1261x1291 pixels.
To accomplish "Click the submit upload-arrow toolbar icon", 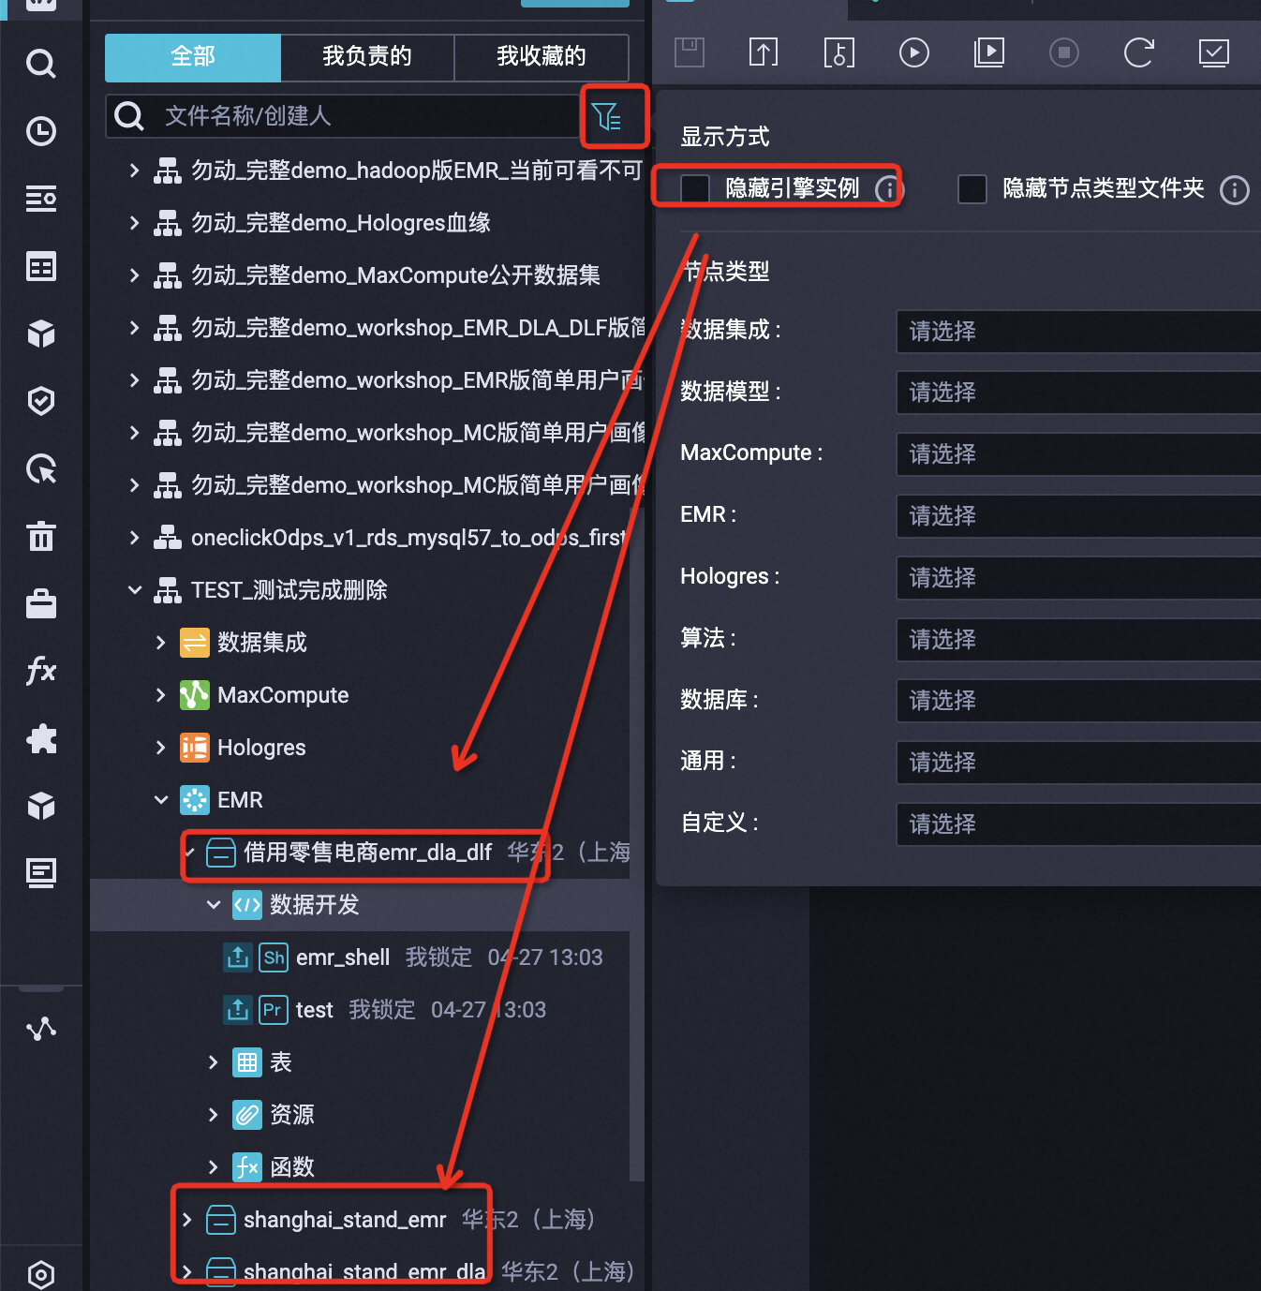I will (764, 52).
